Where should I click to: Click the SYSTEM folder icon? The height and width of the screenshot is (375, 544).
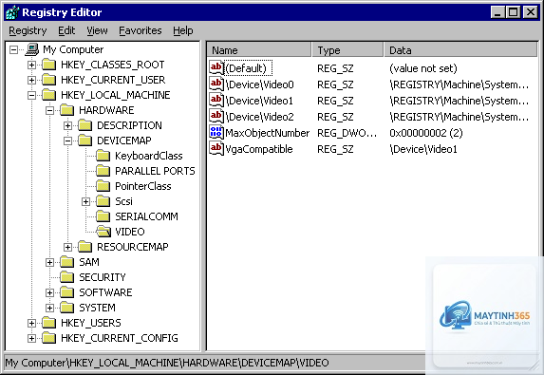click(x=67, y=308)
